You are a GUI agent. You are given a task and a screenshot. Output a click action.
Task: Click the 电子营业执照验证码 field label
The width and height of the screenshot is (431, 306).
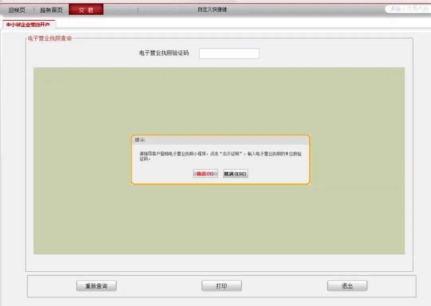point(164,53)
